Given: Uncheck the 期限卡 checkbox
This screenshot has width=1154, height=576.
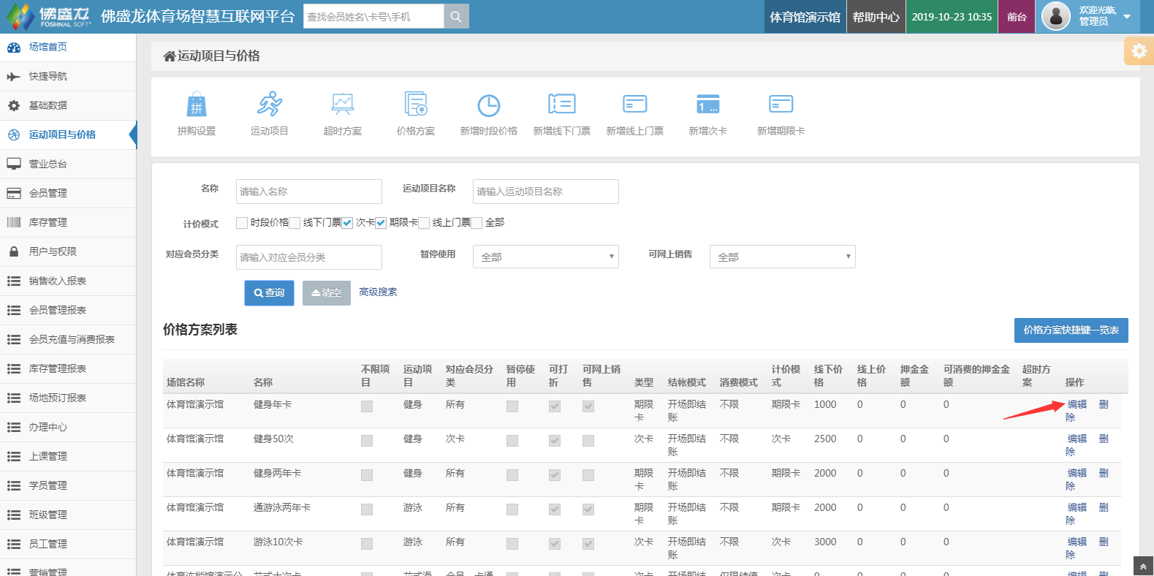Looking at the screenshot, I should pos(381,223).
